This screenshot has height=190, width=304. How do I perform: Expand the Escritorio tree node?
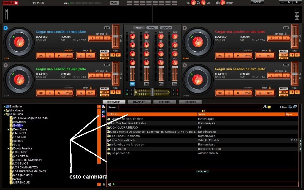[4, 107]
